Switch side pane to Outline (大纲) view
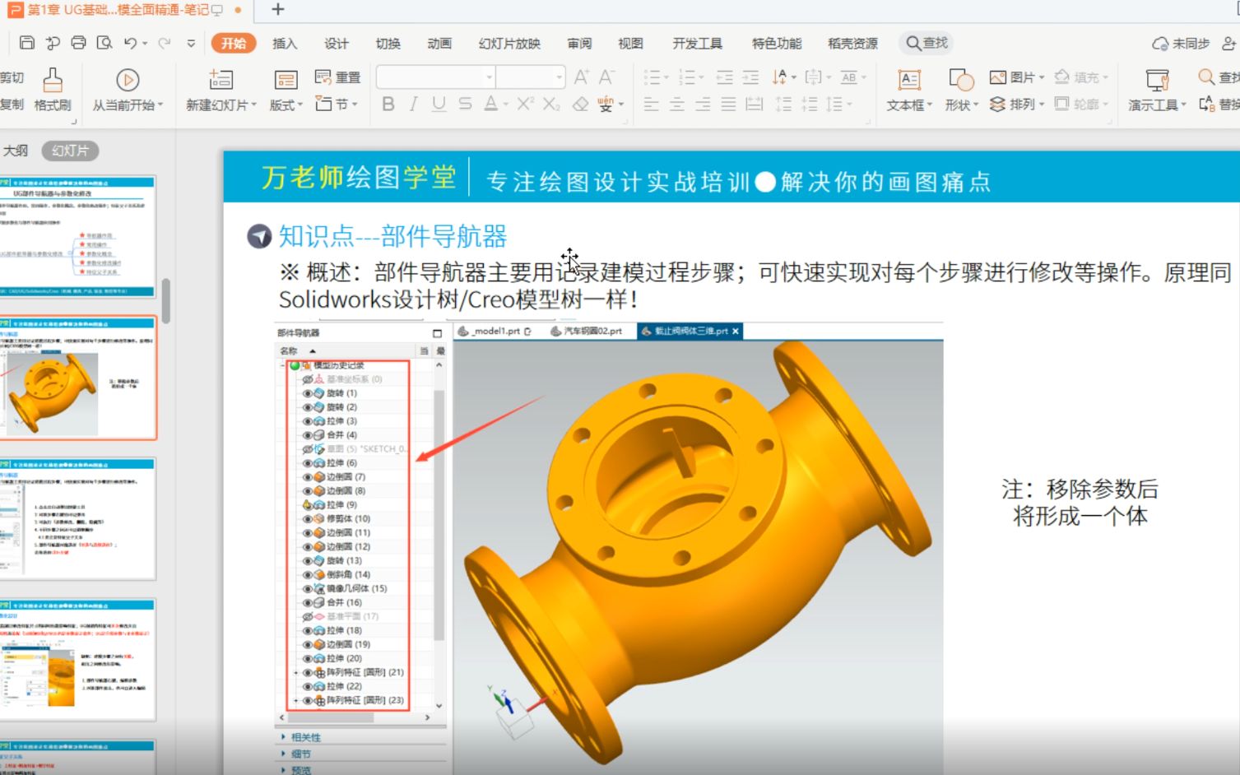This screenshot has width=1240, height=775. click(15, 151)
